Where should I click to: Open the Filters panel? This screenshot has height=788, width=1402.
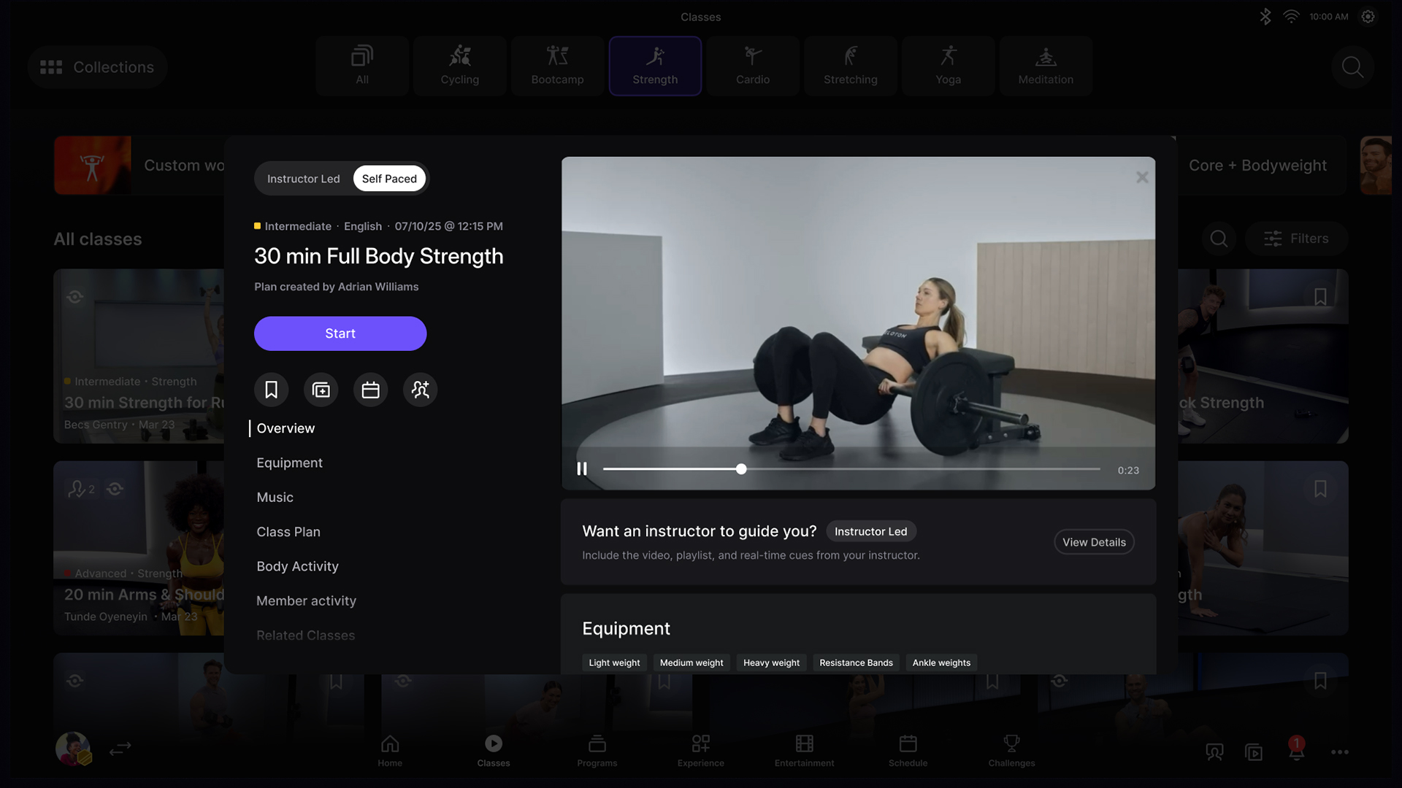coord(1296,239)
